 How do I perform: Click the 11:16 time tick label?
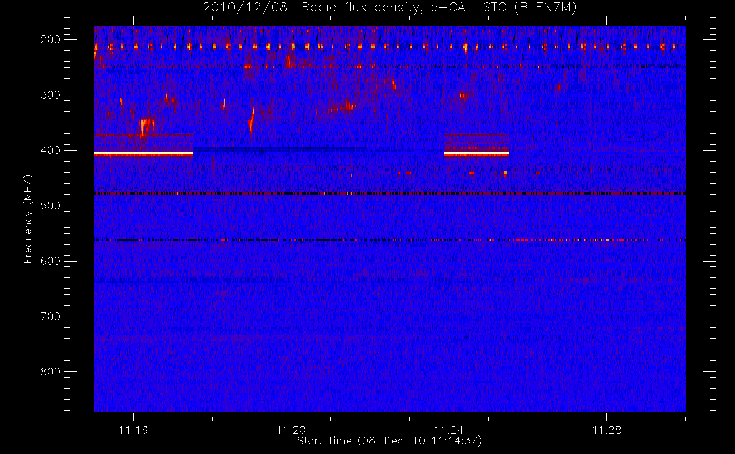pyautogui.click(x=133, y=430)
